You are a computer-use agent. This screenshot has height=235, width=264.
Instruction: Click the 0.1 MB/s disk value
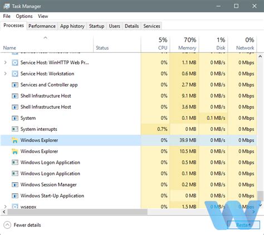[216, 118]
